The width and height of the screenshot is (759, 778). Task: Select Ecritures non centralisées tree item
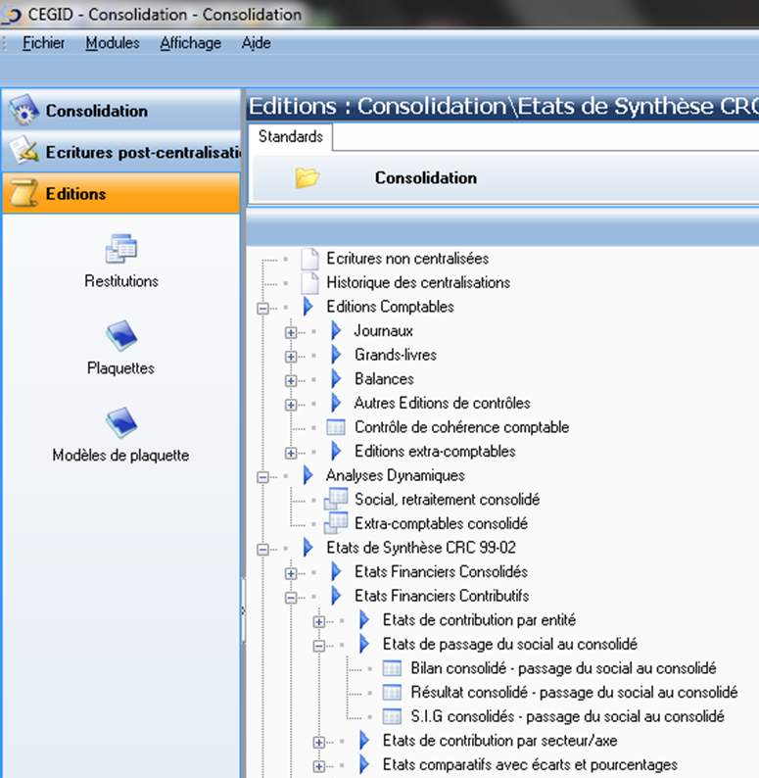(407, 259)
